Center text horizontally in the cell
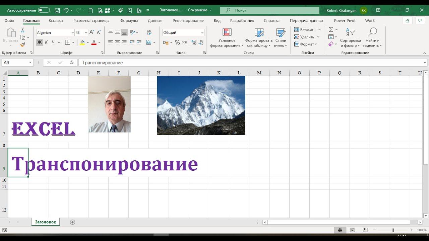This screenshot has width=429, height=241. coord(117,43)
